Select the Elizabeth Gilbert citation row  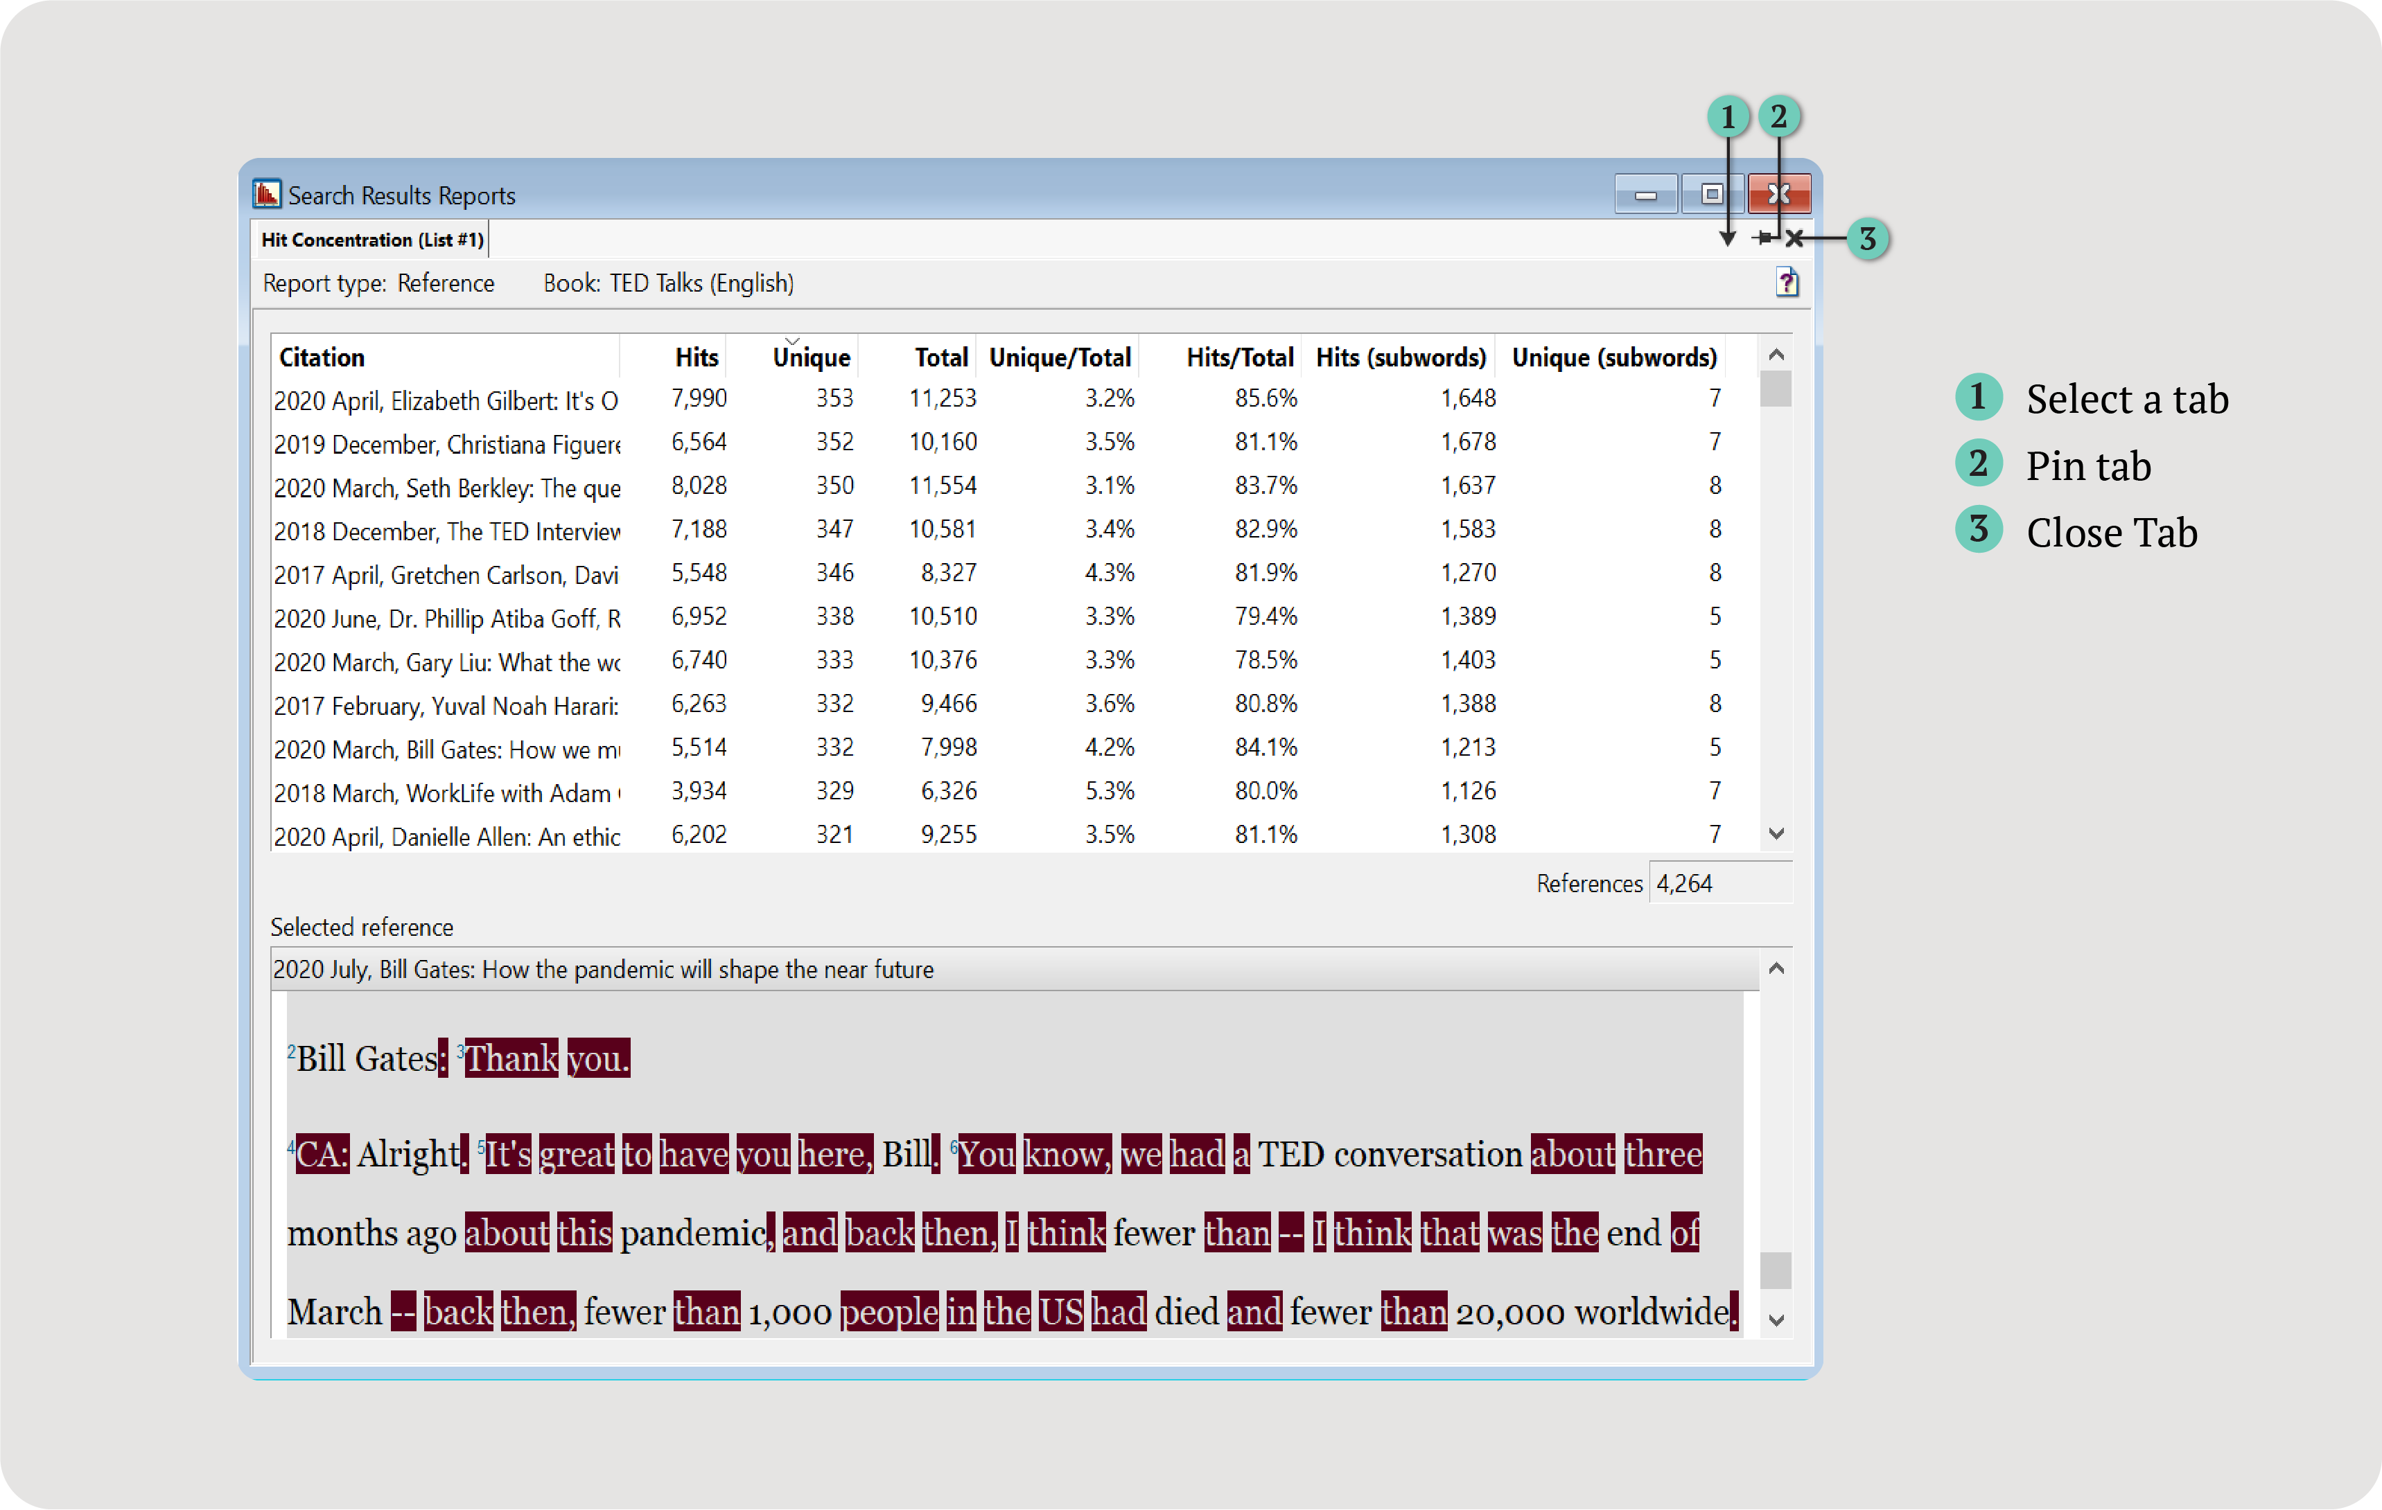[445, 400]
